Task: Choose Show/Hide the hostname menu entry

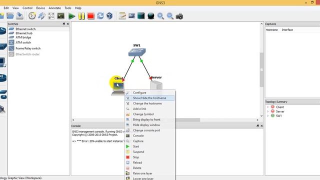Action: pos(149,98)
